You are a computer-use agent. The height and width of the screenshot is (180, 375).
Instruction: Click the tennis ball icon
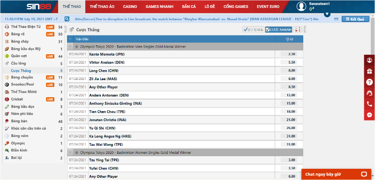7,56
